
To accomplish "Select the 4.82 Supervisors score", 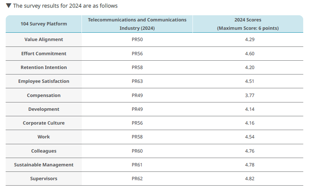I will click(x=250, y=179).
